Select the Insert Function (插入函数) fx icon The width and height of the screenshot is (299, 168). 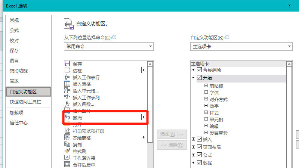(x=67, y=104)
